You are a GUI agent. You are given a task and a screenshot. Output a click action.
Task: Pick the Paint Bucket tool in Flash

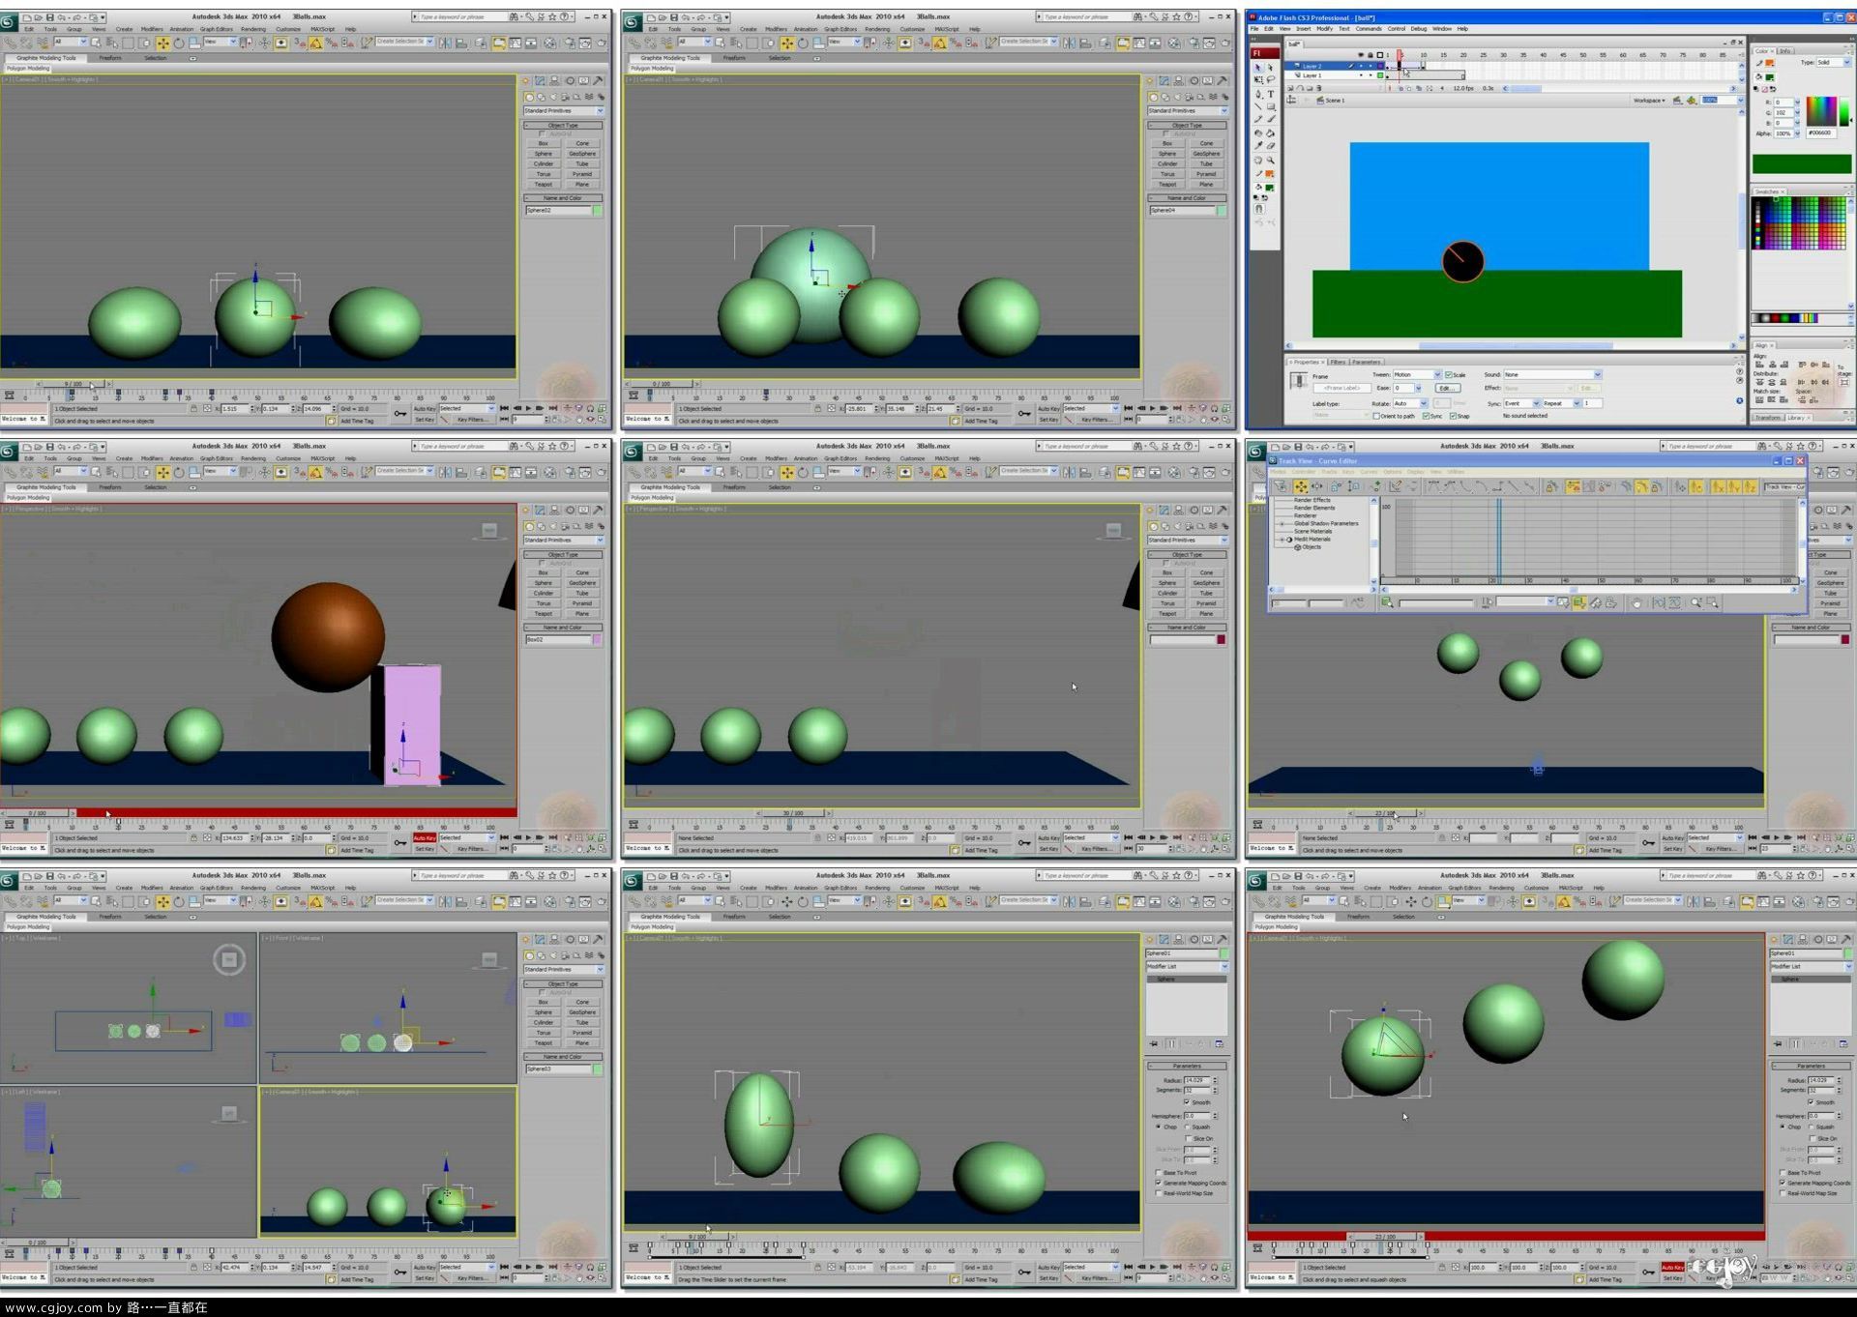coord(1270,133)
